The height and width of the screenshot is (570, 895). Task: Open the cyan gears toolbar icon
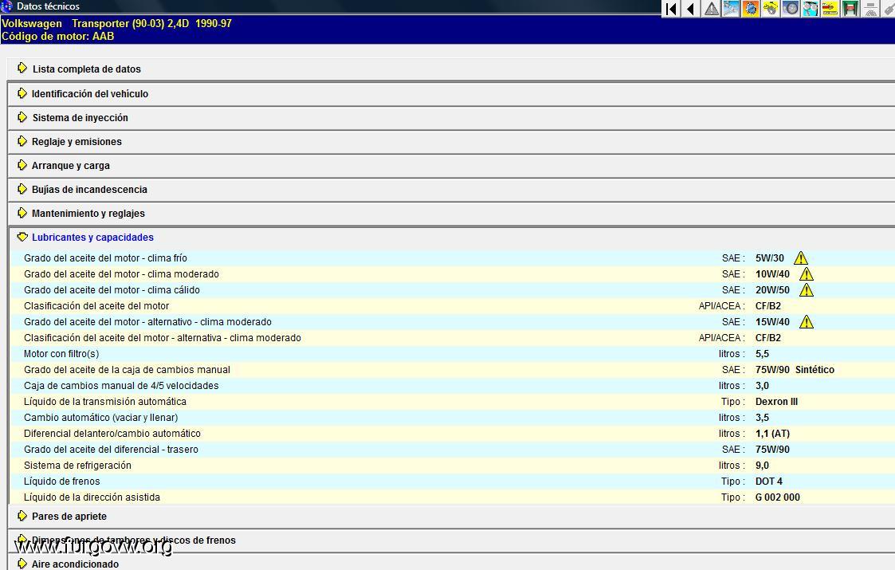(811, 9)
